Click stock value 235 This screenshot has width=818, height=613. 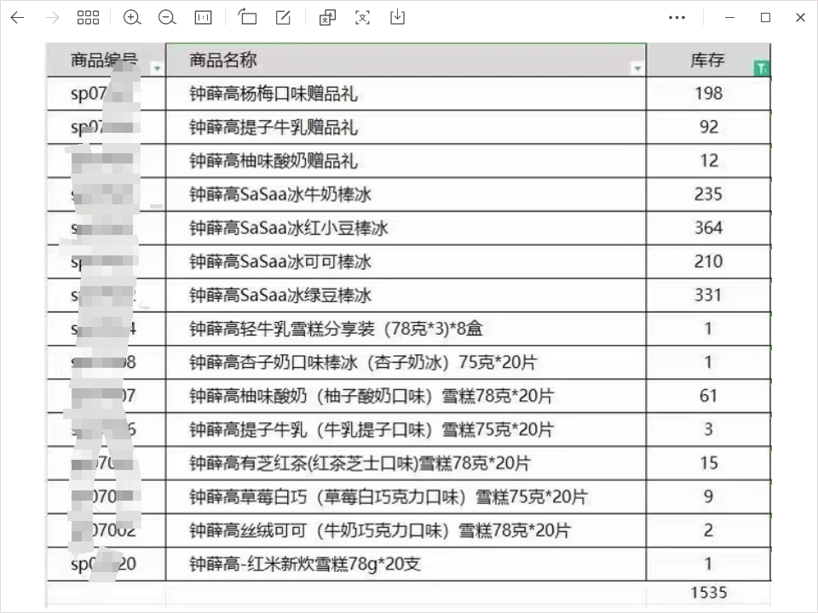click(x=708, y=194)
